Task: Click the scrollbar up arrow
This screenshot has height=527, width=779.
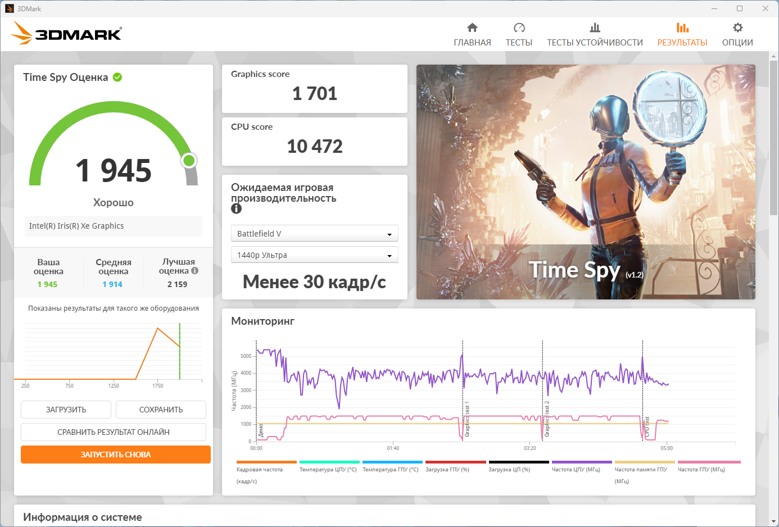Action: coord(773,56)
